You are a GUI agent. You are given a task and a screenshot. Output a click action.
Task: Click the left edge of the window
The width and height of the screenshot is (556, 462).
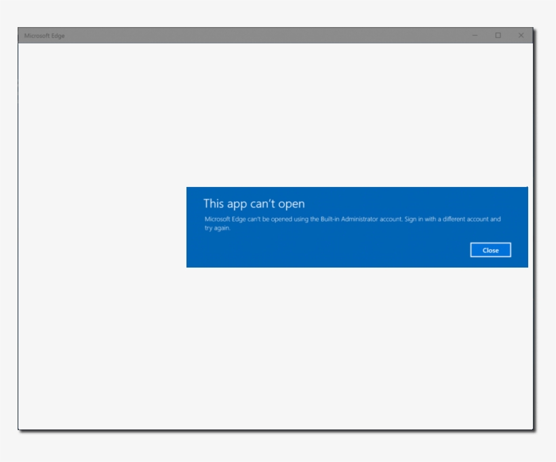pyautogui.click(x=20, y=230)
